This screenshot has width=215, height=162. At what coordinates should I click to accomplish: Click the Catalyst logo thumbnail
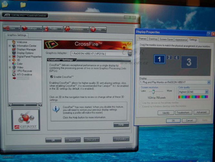click(26, 119)
